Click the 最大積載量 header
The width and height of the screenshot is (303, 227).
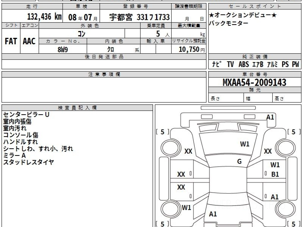pyautogui.click(x=189, y=25)
